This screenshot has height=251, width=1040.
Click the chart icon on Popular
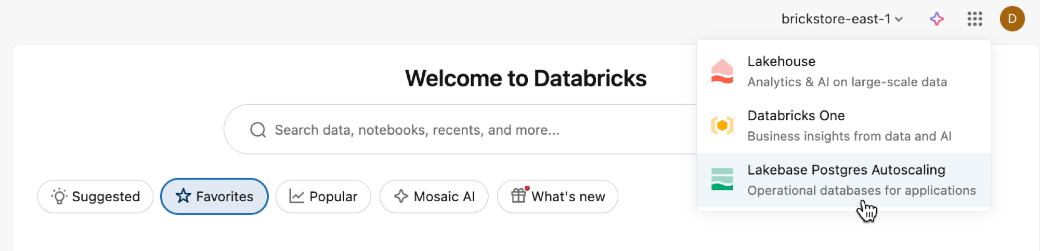[x=296, y=196]
